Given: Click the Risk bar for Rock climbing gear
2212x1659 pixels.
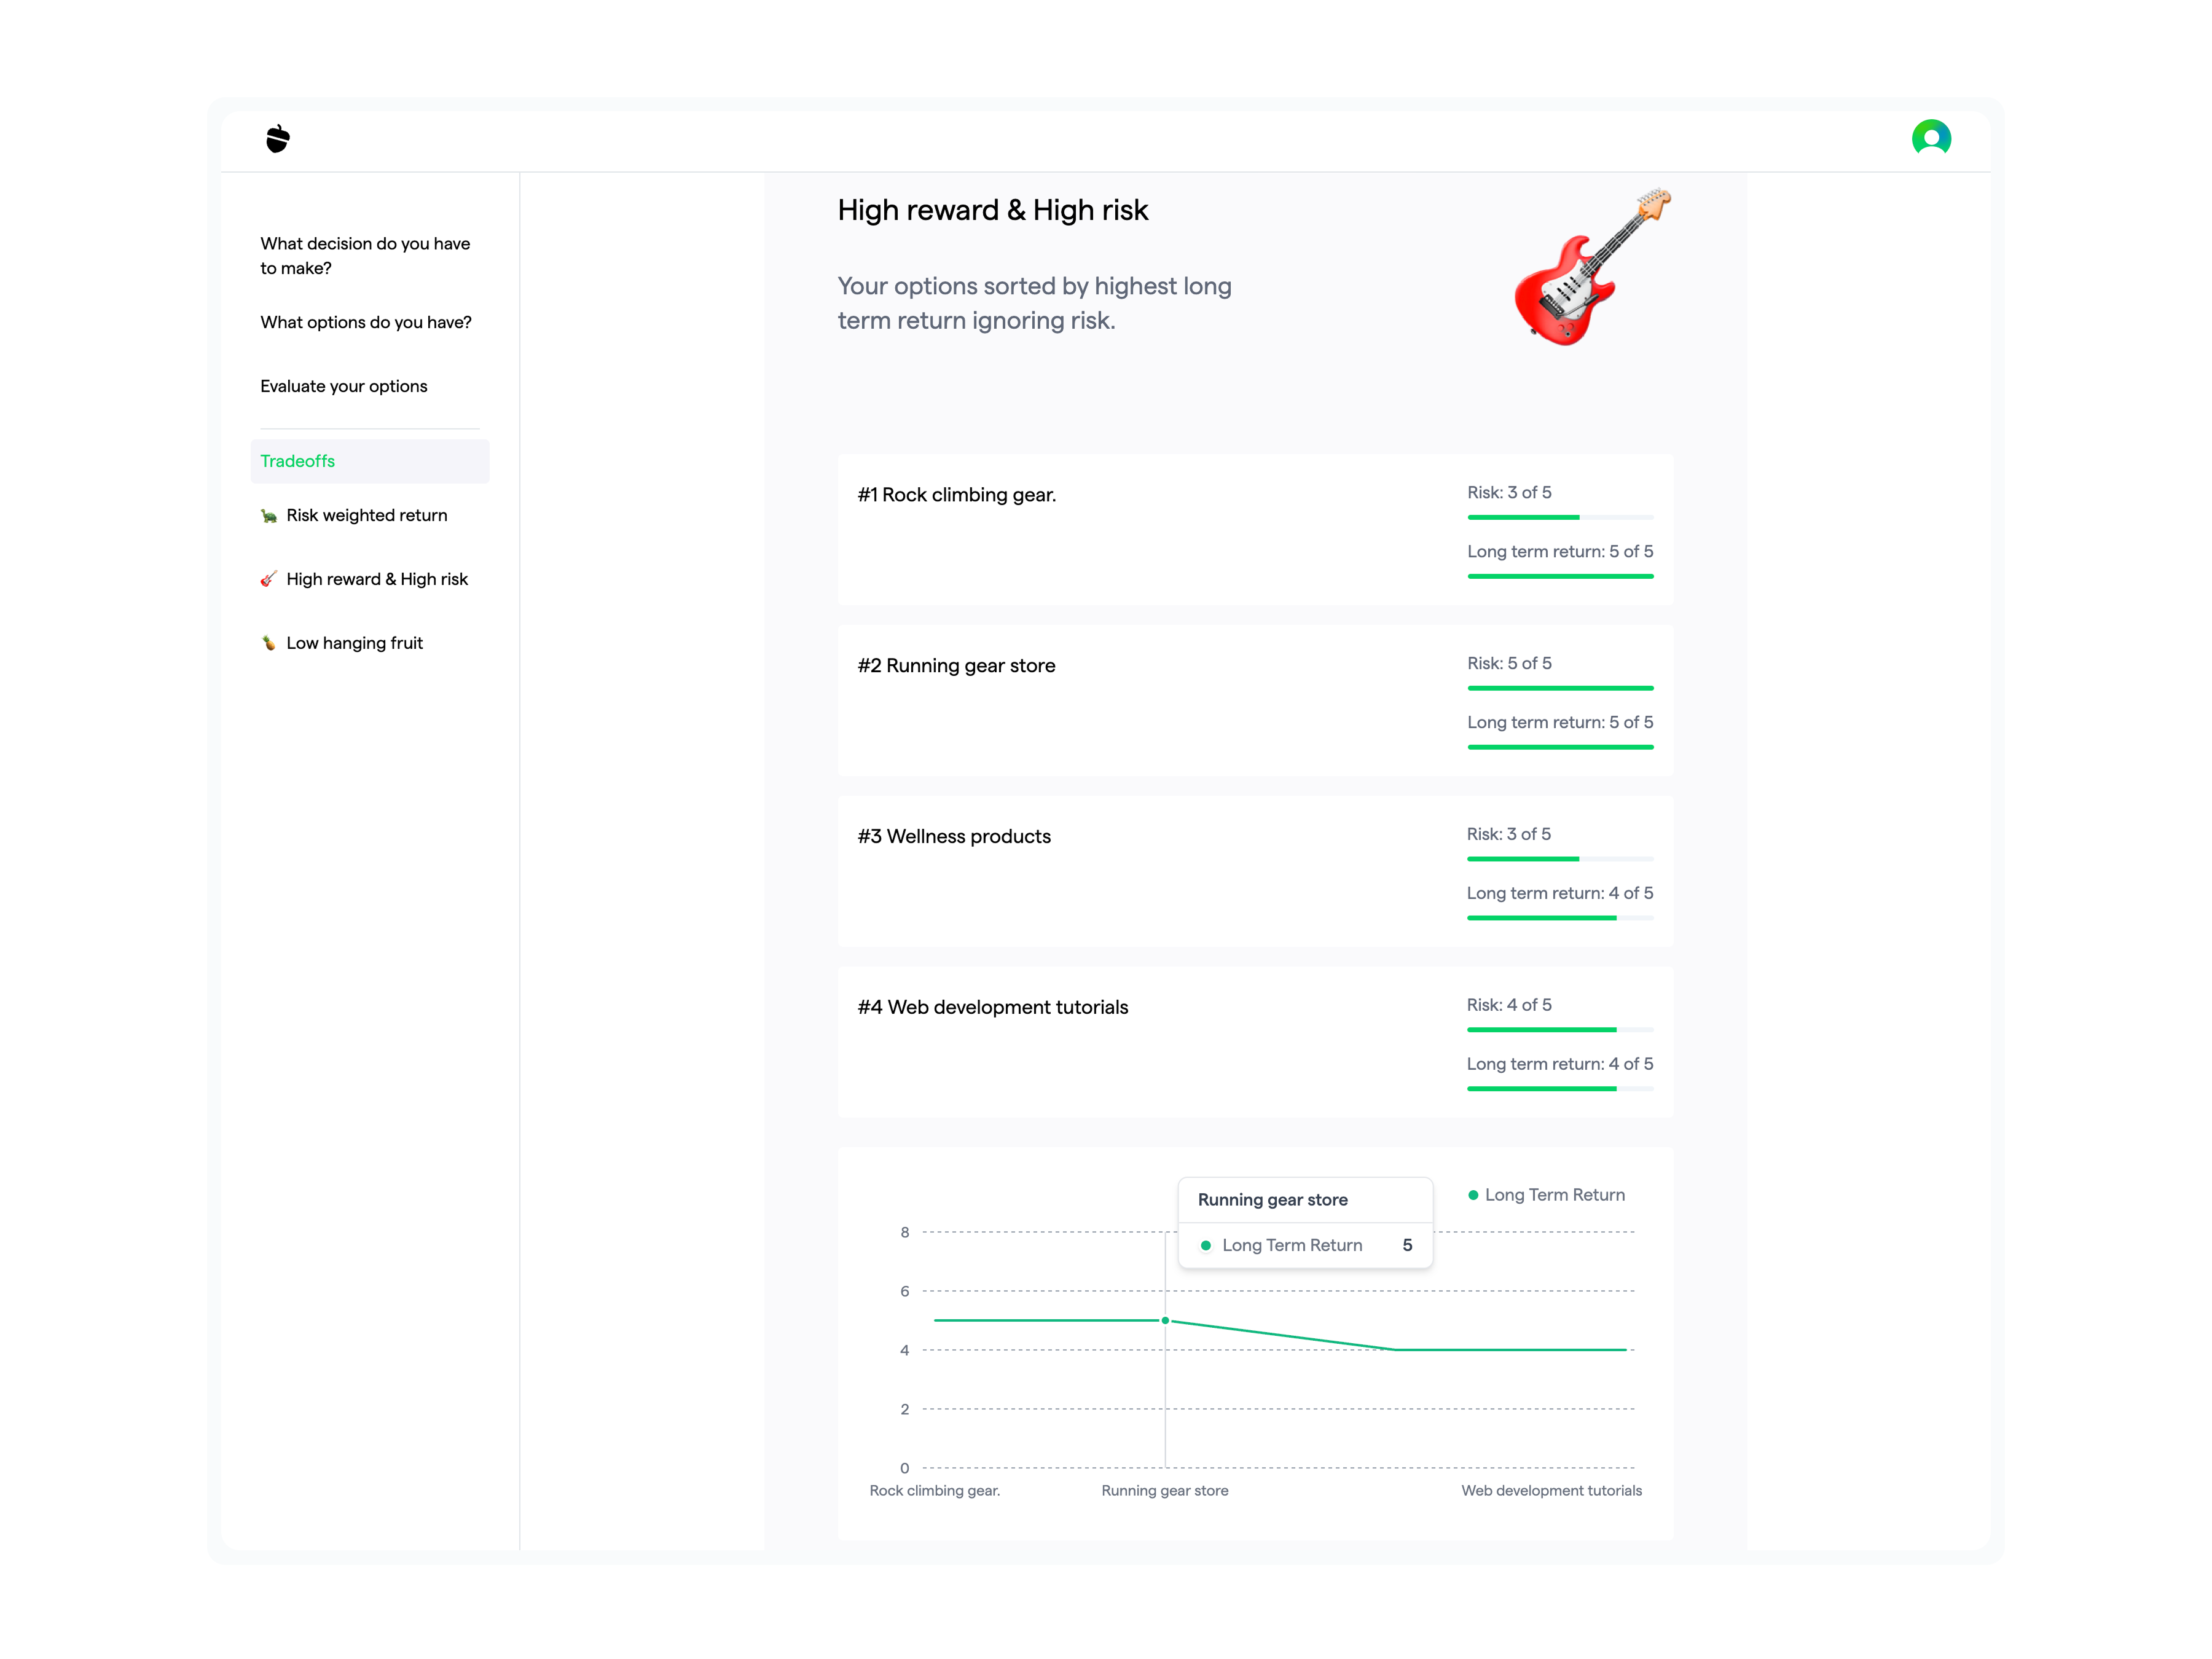Looking at the screenshot, I should (1560, 517).
